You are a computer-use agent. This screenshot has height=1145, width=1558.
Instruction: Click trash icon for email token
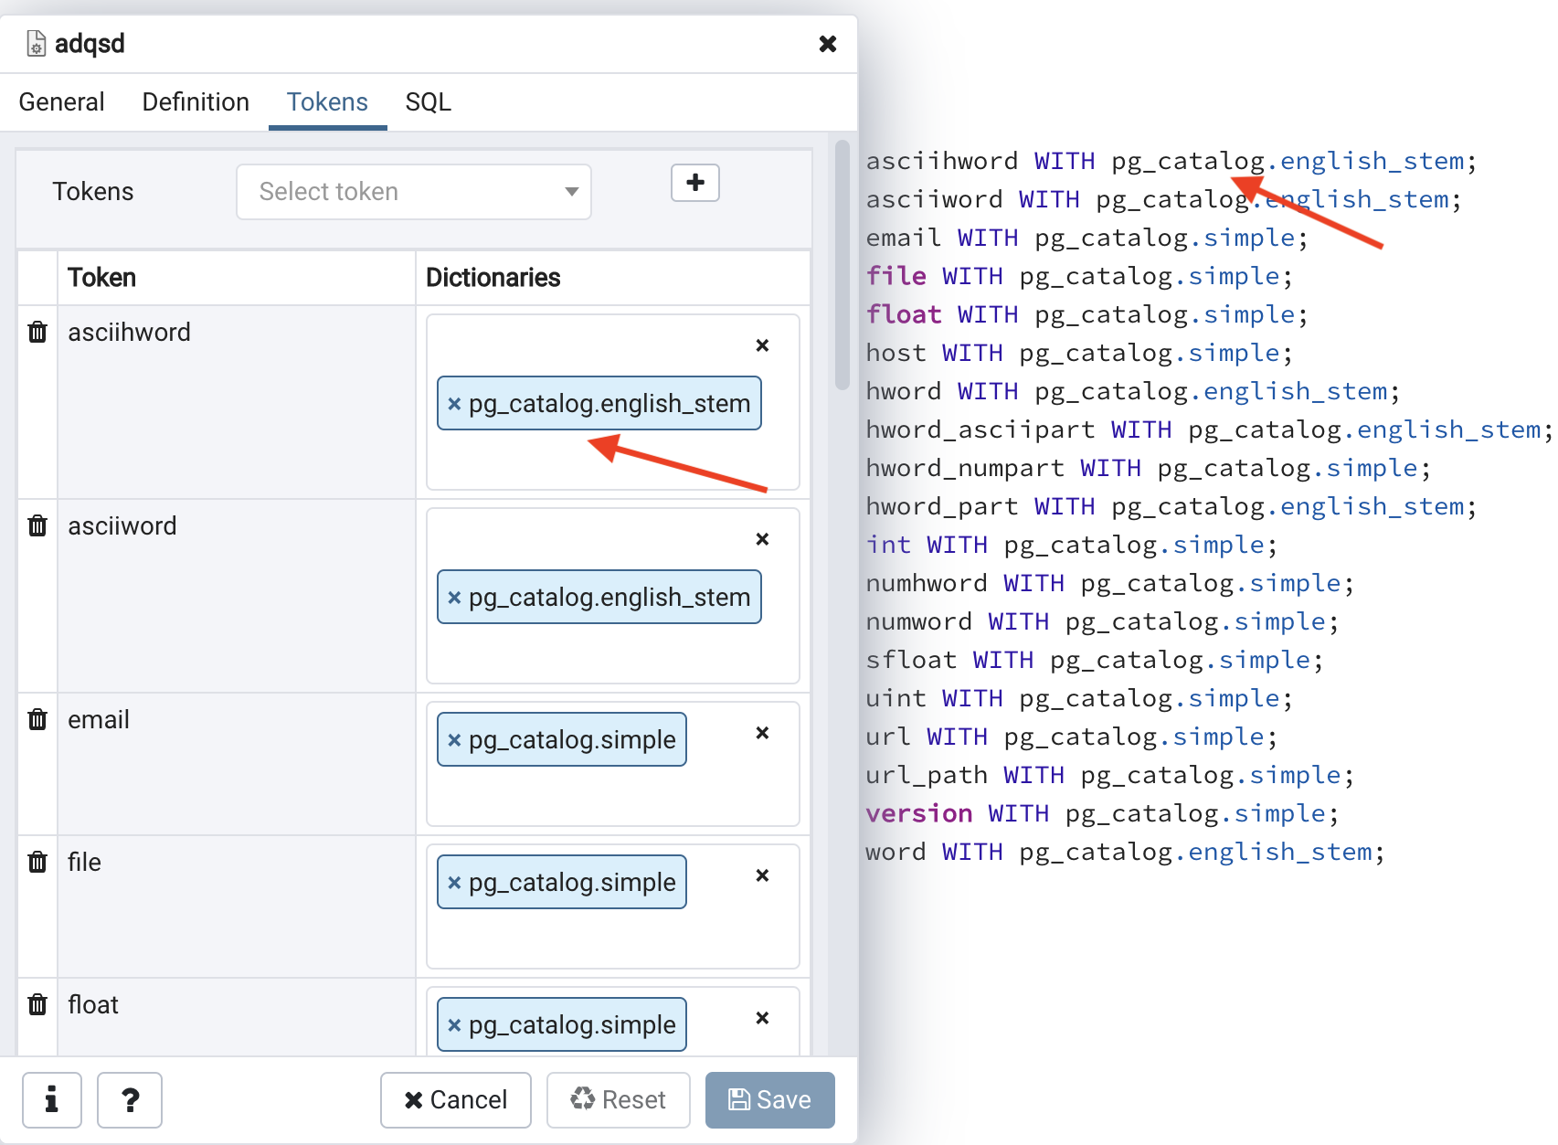37,720
